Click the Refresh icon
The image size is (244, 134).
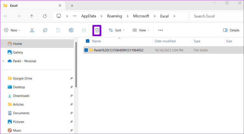45,16
